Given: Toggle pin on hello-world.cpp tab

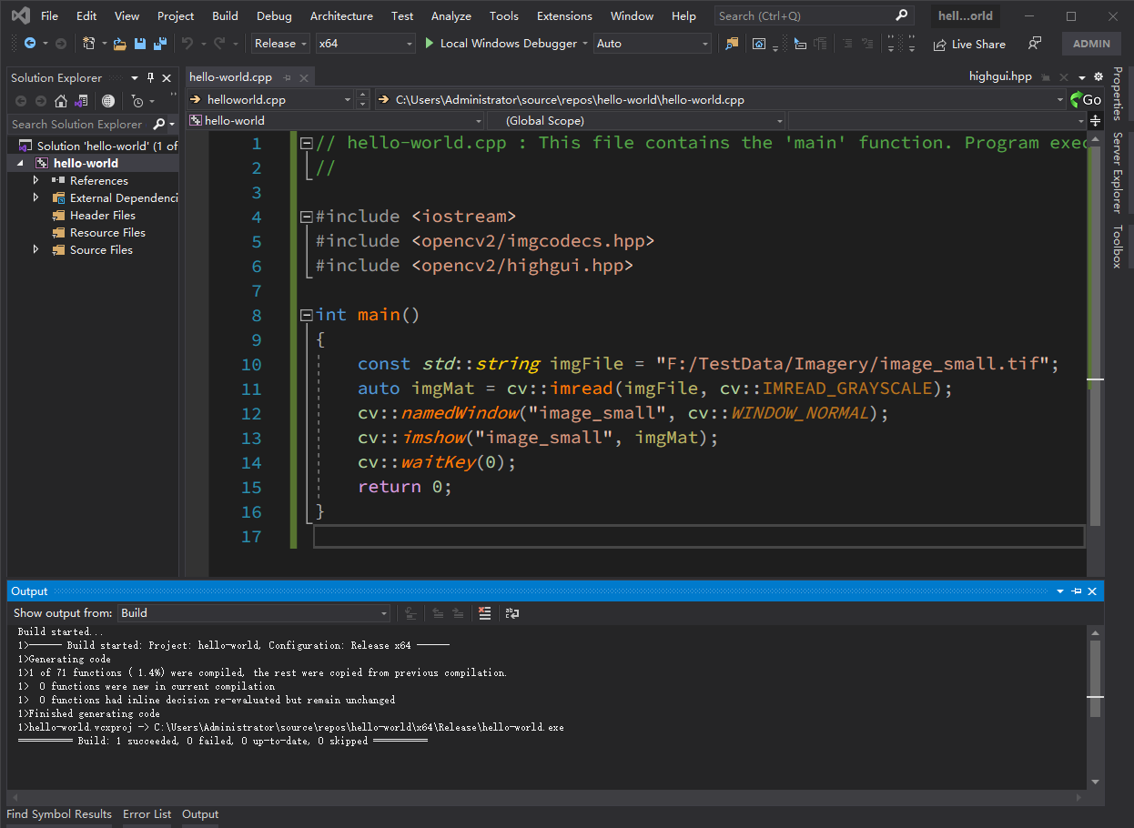Looking at the screenshot, I should click(288, 77).
